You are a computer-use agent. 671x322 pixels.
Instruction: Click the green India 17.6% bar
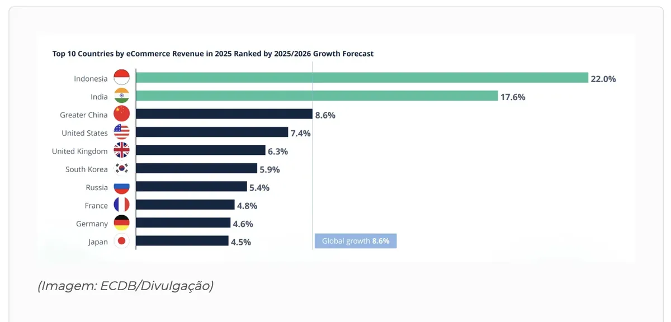pyautogui.click(x=317, y=96)
